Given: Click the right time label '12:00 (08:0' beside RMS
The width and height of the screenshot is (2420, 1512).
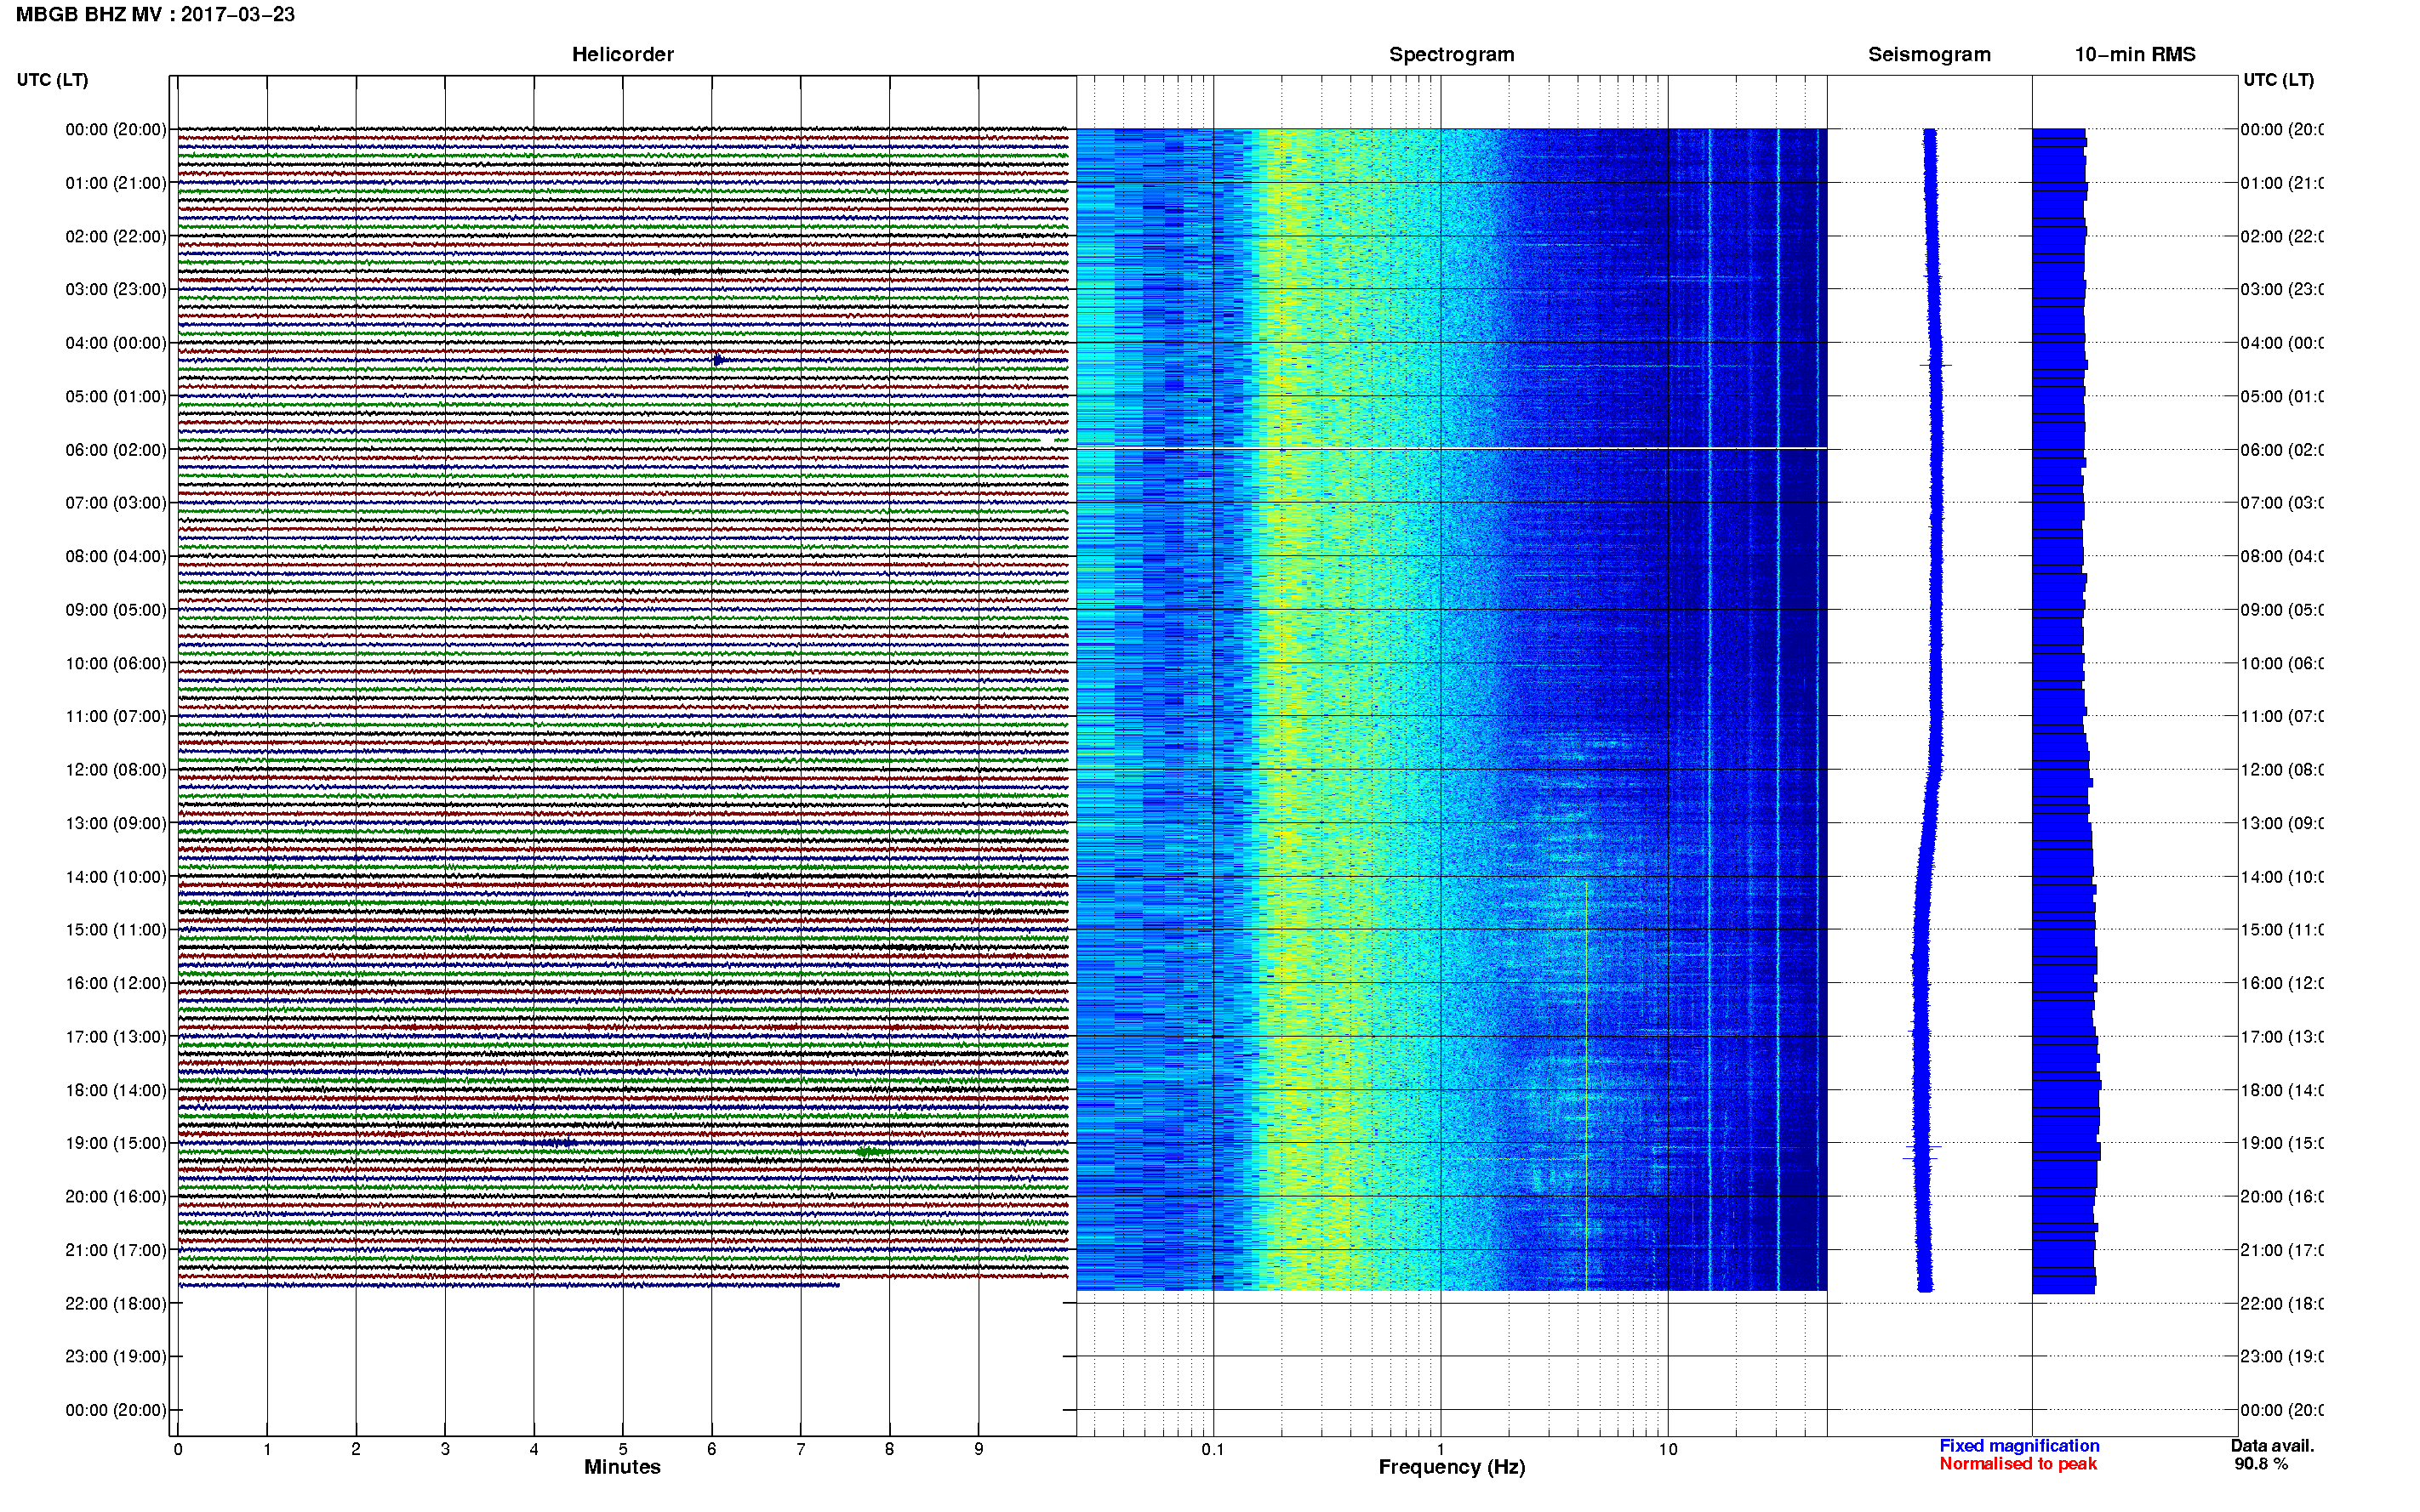Looking at the screenshot, I should point(2282,770).
